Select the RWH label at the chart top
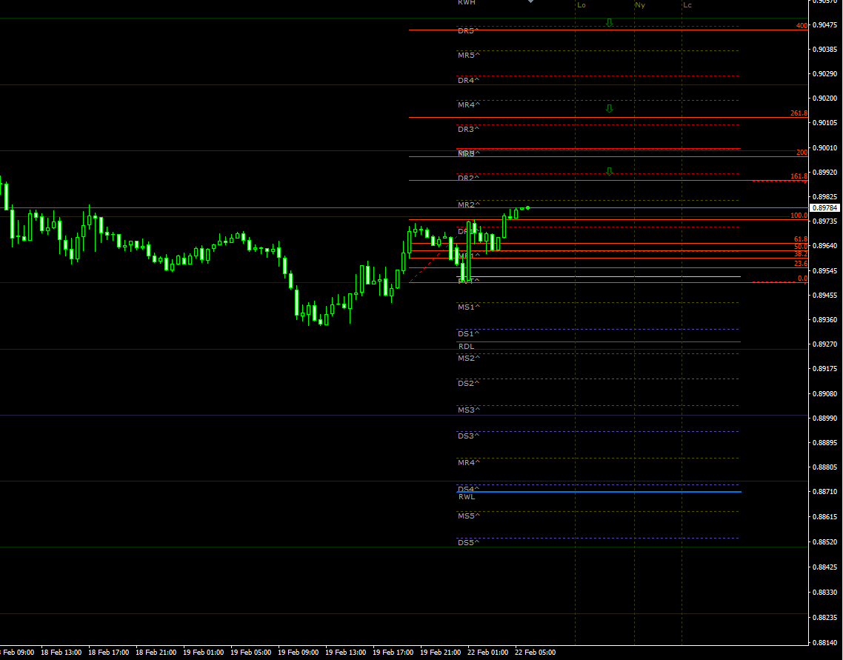843x660 pixels. coord(465,4)
